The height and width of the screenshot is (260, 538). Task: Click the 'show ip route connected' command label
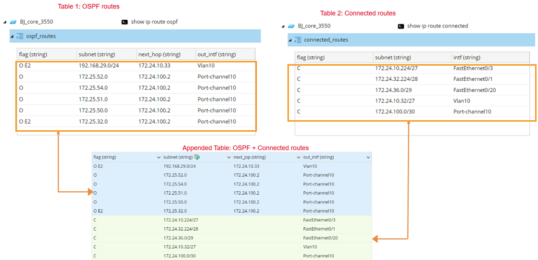point(437,26)
